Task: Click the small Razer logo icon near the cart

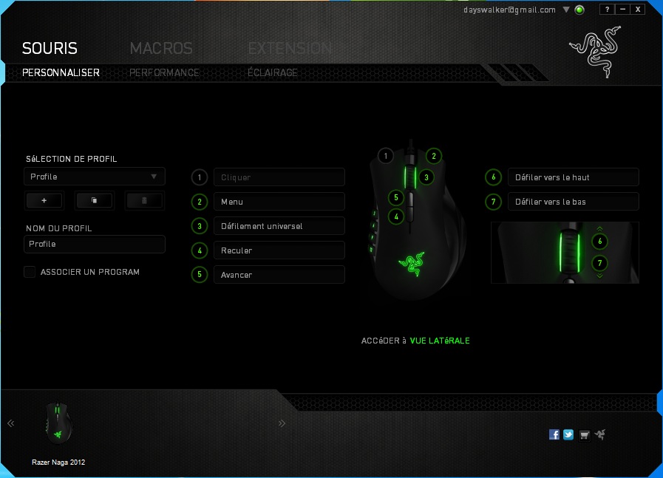Action: pyautogui.click(x=600, y=434)
